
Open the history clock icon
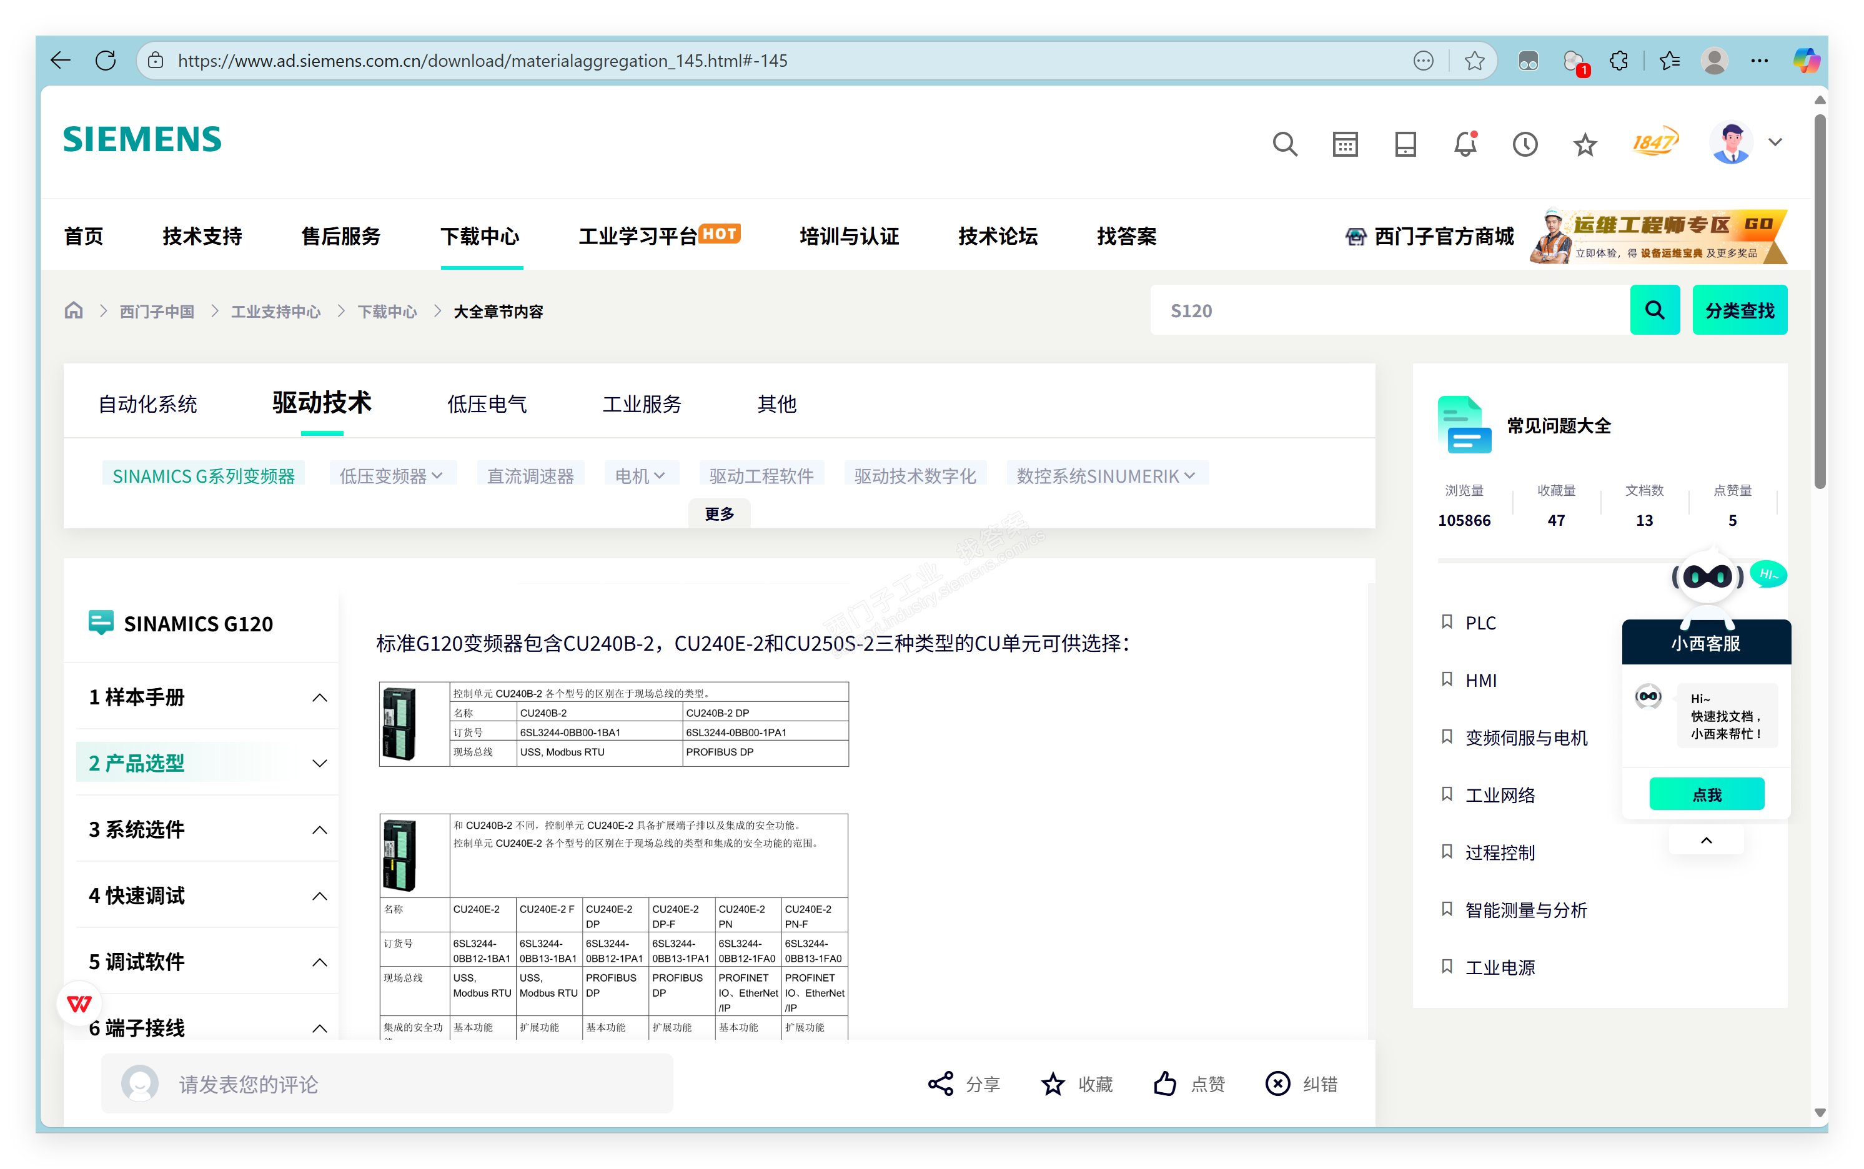point(1525,144)
